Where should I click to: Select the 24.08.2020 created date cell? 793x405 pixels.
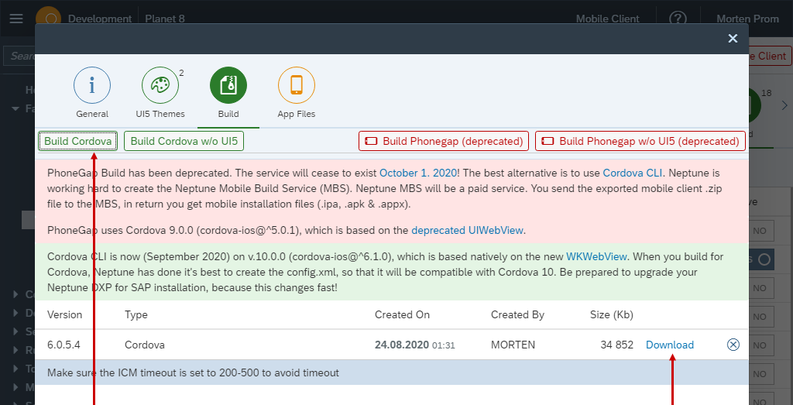[415, 345]
